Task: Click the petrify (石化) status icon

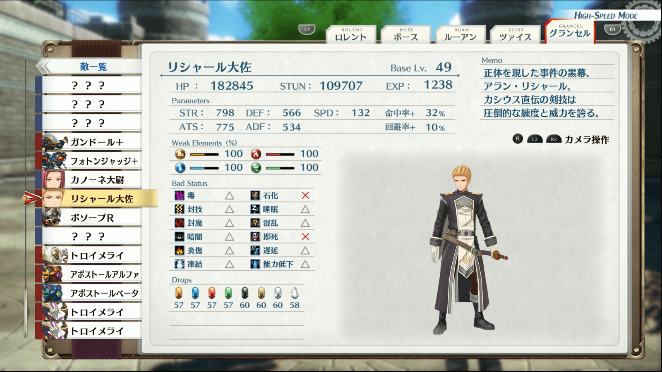Action: 255,196
